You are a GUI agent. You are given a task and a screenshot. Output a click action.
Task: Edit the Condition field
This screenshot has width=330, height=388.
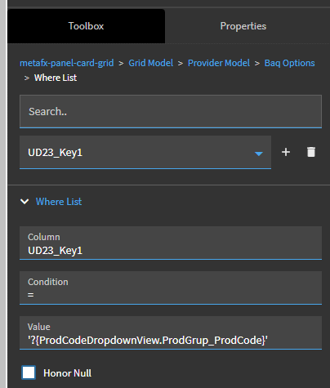pyautogui.click(x=171, y=288)
